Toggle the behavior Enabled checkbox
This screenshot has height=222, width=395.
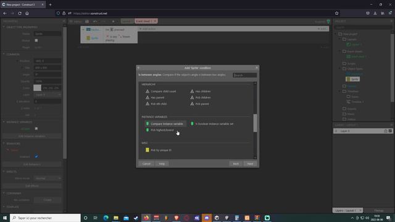36,157
